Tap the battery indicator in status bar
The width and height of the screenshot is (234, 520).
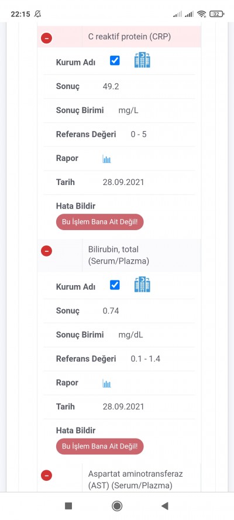pos(217,14)
